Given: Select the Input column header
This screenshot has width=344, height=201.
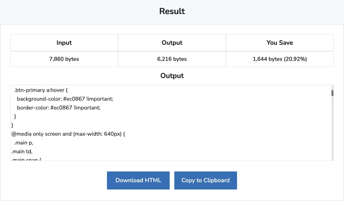Looking at the screenshot, I should (x=64, y=42).
